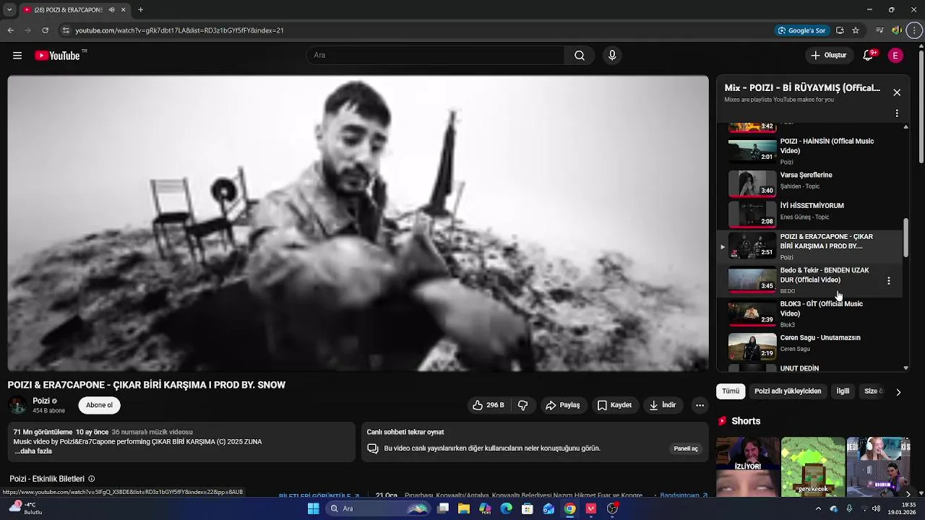The height and width of the screenshot is (520, 925).
Task: Click the search magnifier button
Action: 580,56
